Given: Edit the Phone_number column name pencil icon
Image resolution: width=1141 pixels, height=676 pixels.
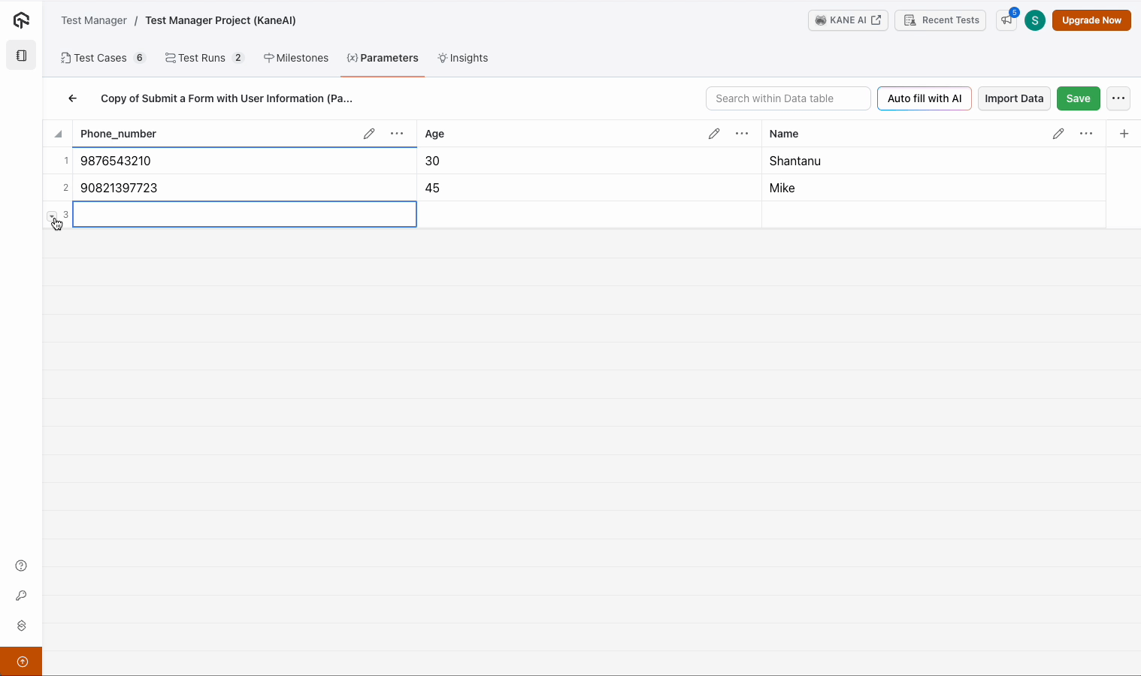Looking at the screenshot, I should [x=369, y=134].
